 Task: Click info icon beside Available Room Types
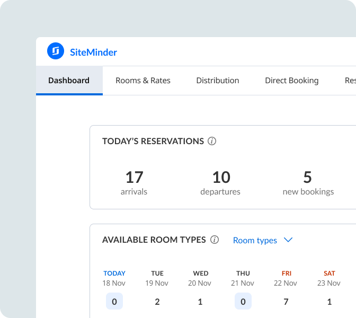point(215,240)
